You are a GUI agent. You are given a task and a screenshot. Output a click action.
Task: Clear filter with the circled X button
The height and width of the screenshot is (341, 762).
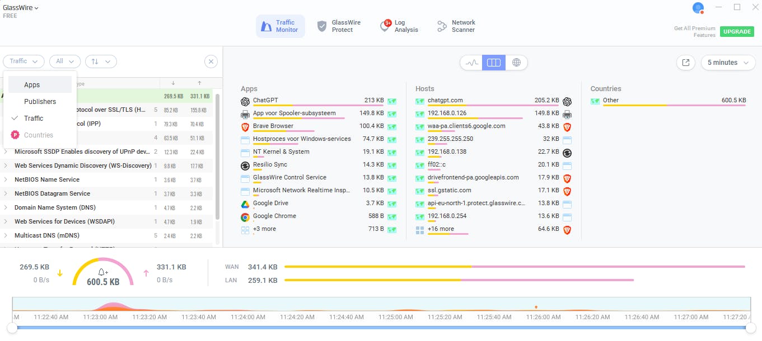click(211, 61)
